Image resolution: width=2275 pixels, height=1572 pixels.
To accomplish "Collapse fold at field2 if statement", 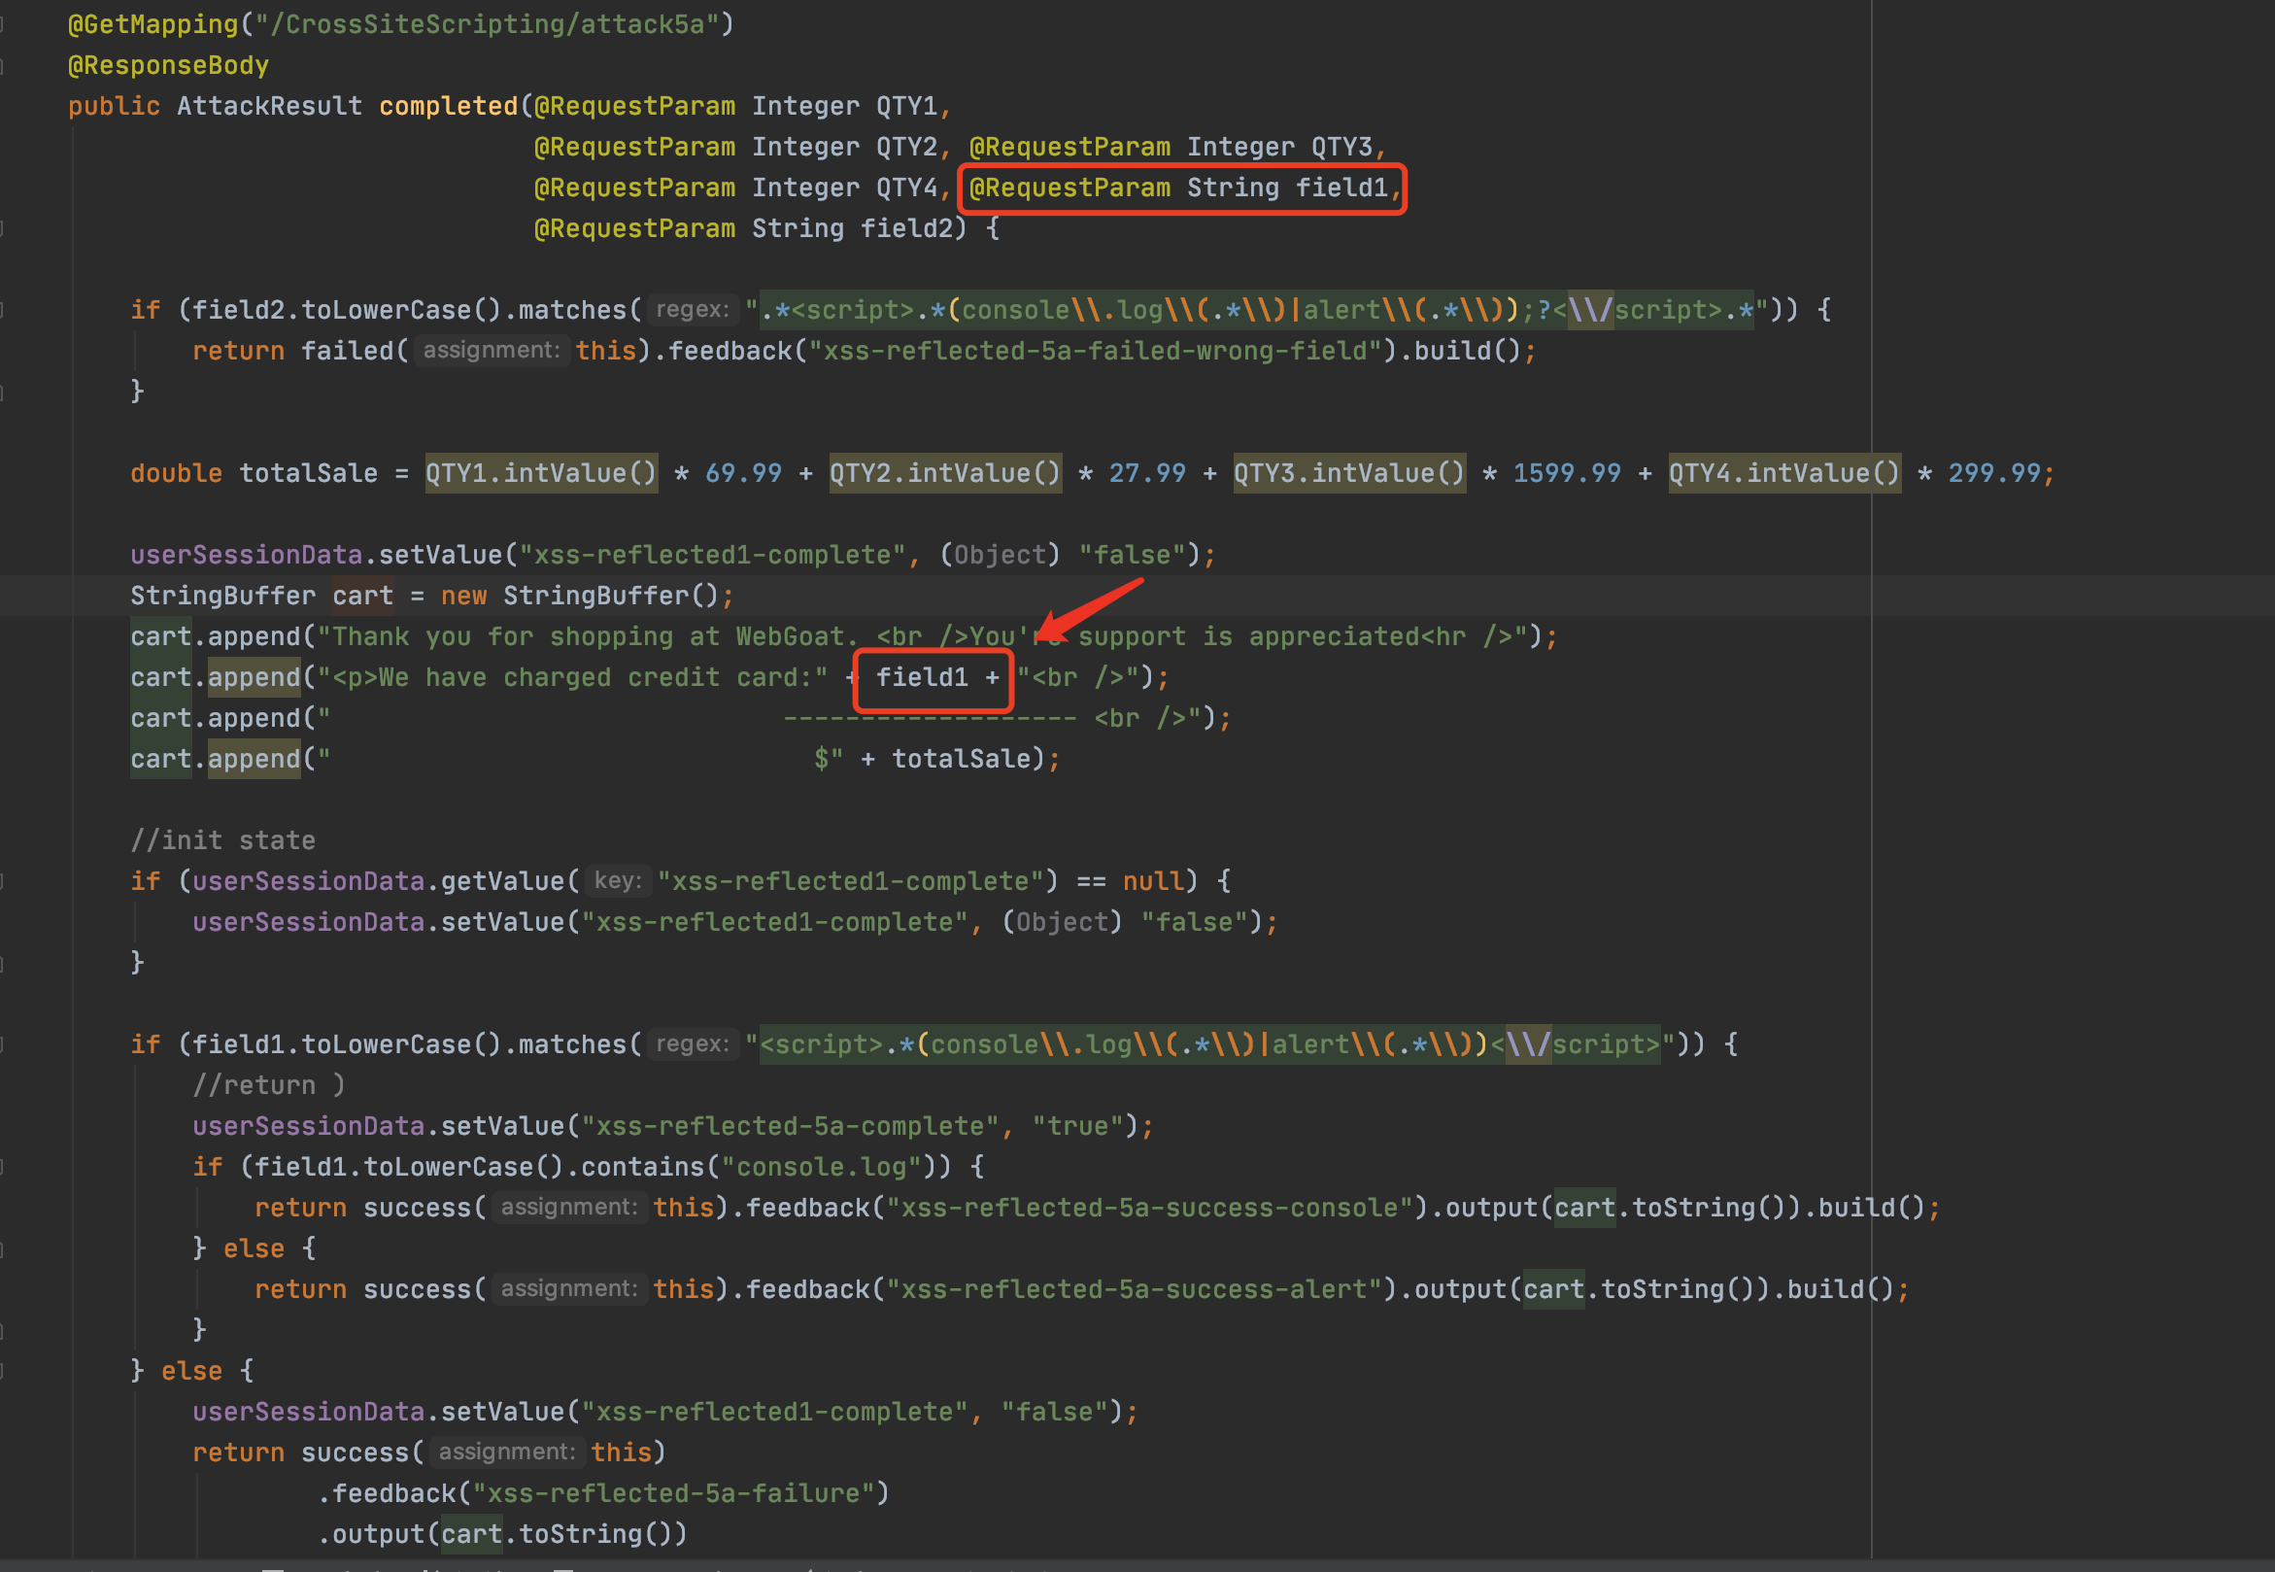I will [3, 310].
